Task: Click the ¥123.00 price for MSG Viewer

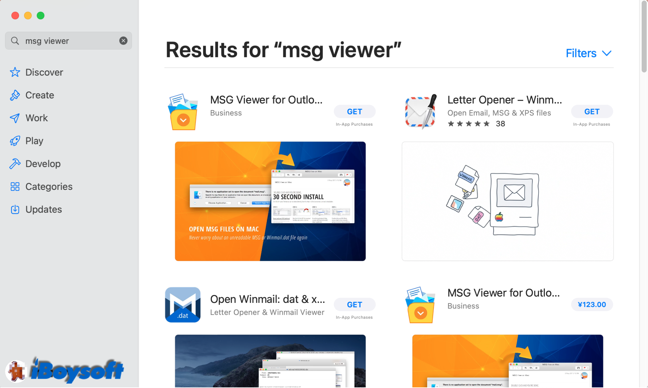Action: point(591,304)
